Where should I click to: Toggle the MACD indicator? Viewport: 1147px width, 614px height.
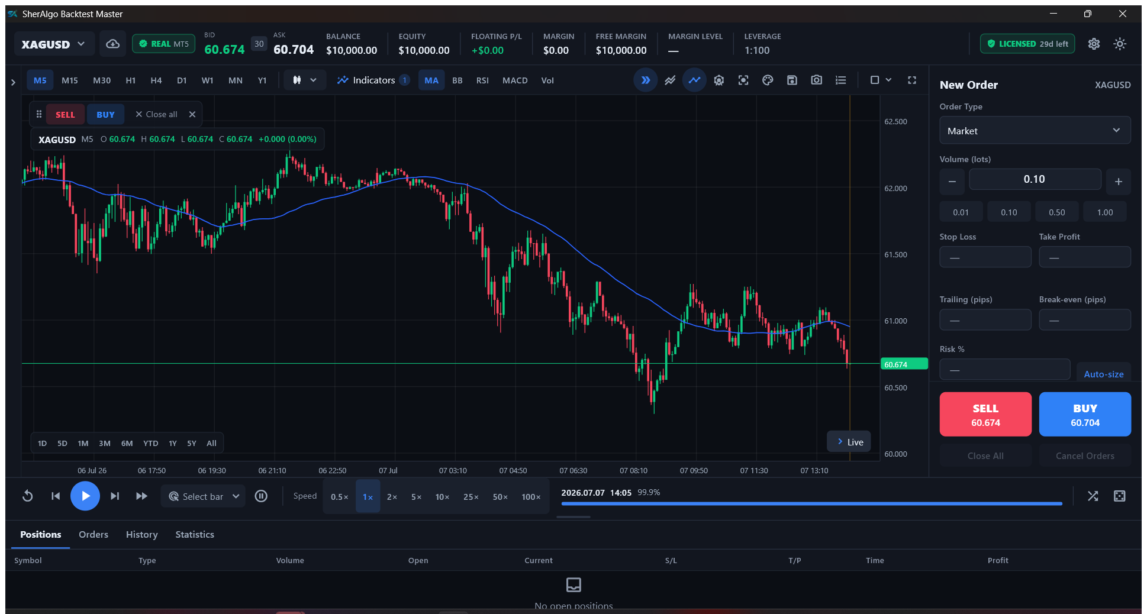[515, 80]
